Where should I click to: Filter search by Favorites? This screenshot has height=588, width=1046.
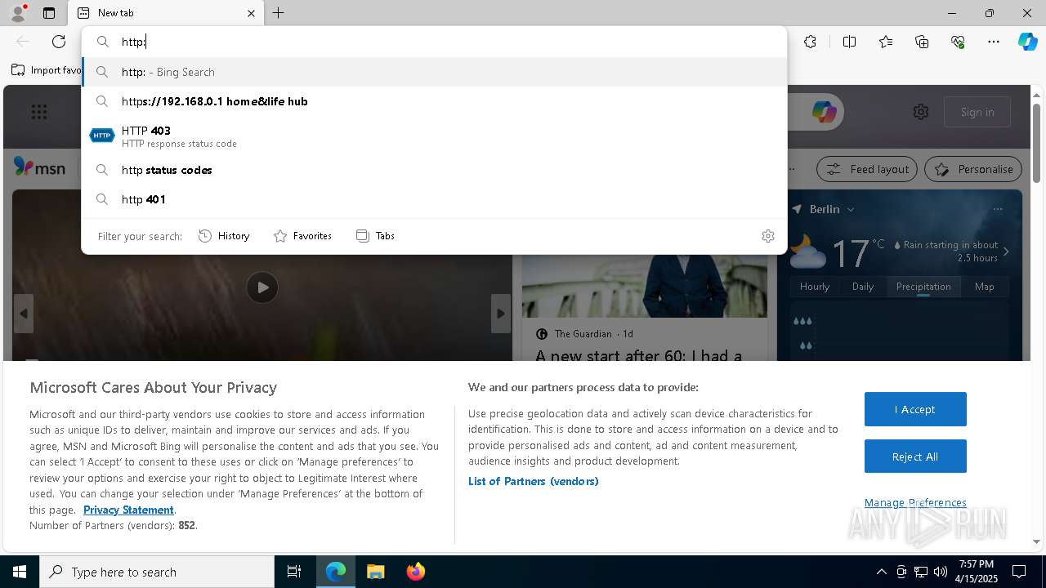[x=302, y=236]
